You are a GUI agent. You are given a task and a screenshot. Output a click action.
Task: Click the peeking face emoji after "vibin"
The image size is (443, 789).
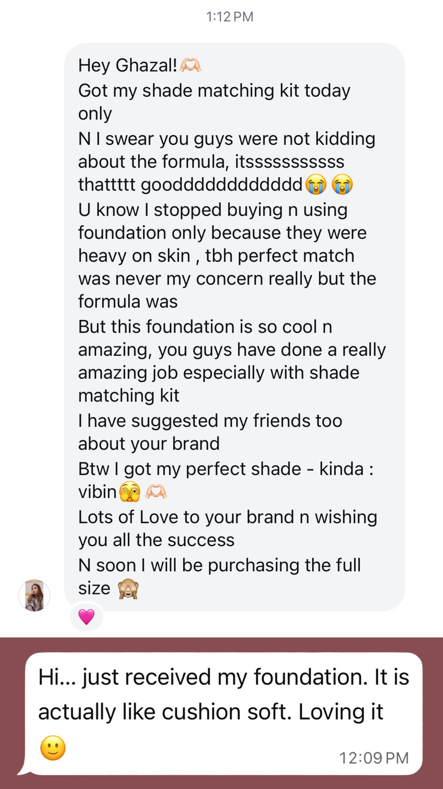click(130, 491)
